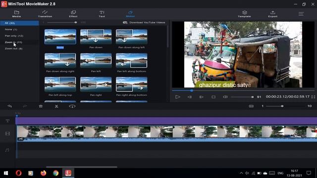Click the Split scissors icon
Screen dimensions: 317x178
(x=56, y=106)
